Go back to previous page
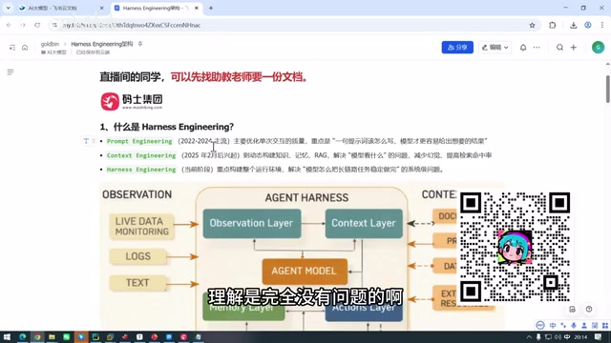611x343 pixels. 9,26
